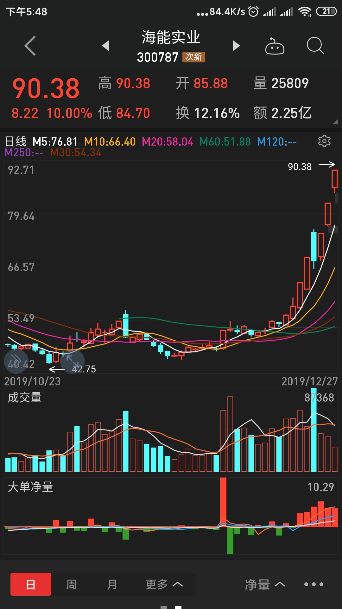Open the three-dot more options menu
Viewport: 342px width, 609px height.
coord(313,584)
